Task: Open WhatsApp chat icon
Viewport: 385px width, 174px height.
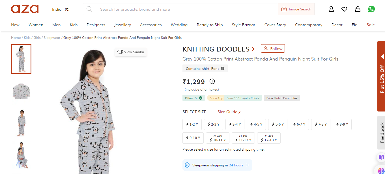Action: (371, 9)
